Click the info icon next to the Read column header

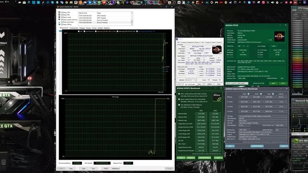pos(248,94)
